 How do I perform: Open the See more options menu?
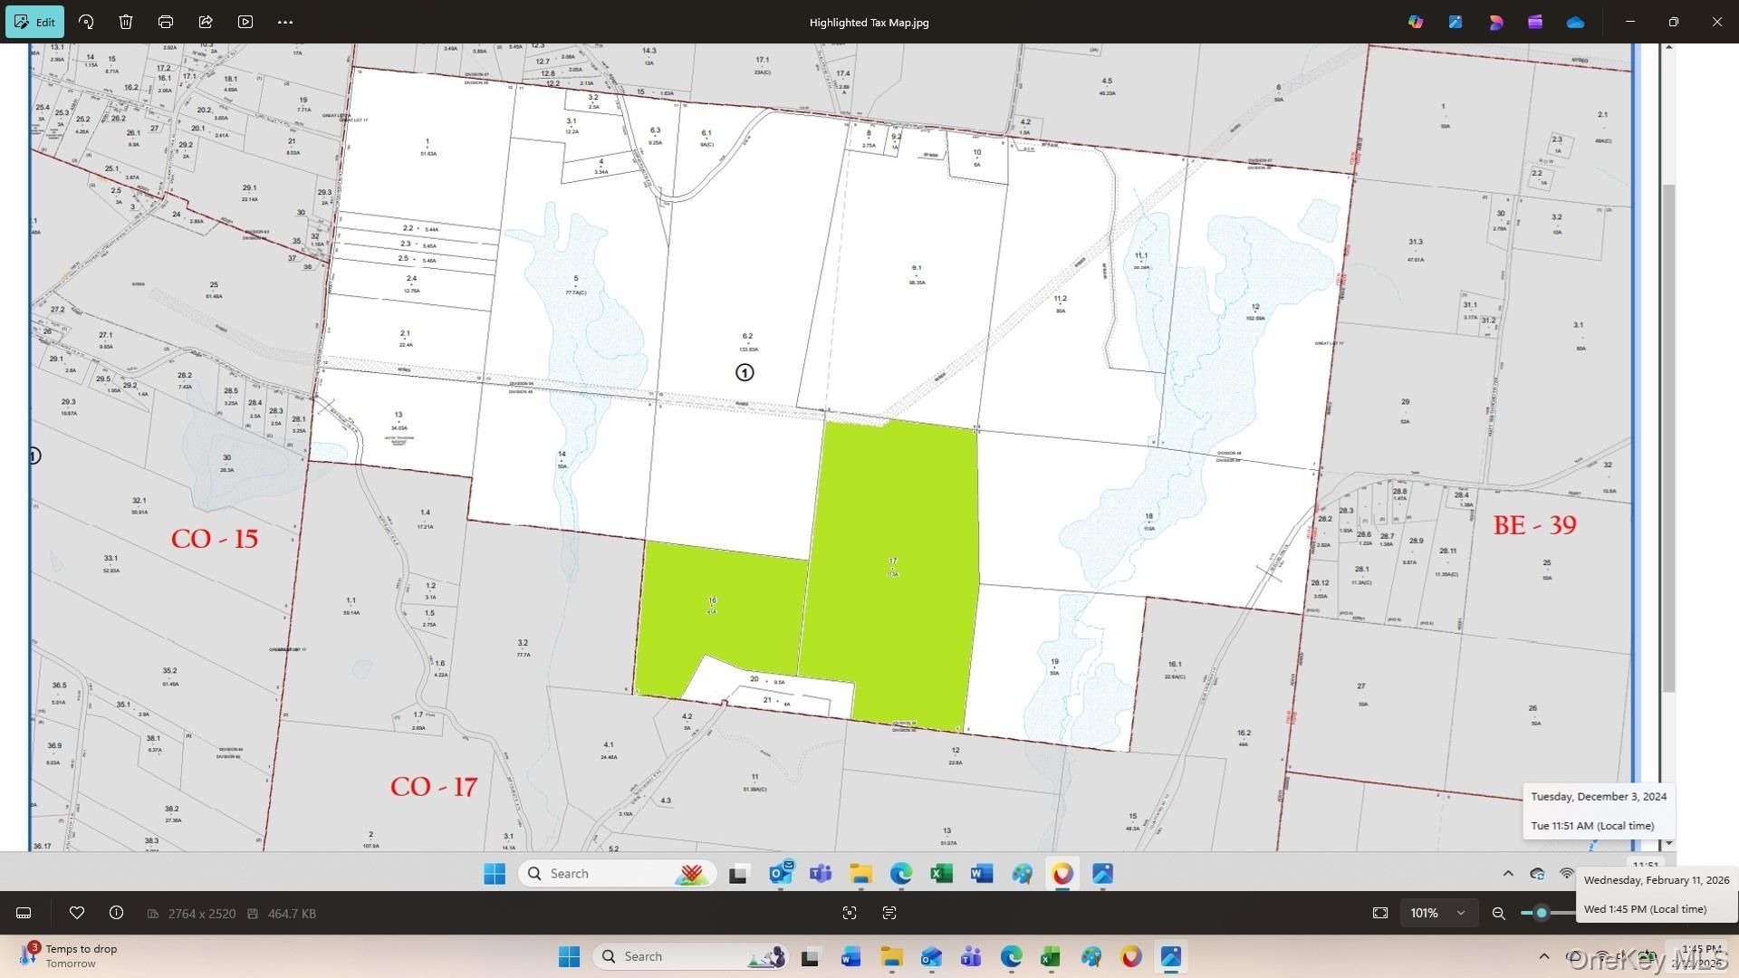pyautogui.click(x=285, y=22)
